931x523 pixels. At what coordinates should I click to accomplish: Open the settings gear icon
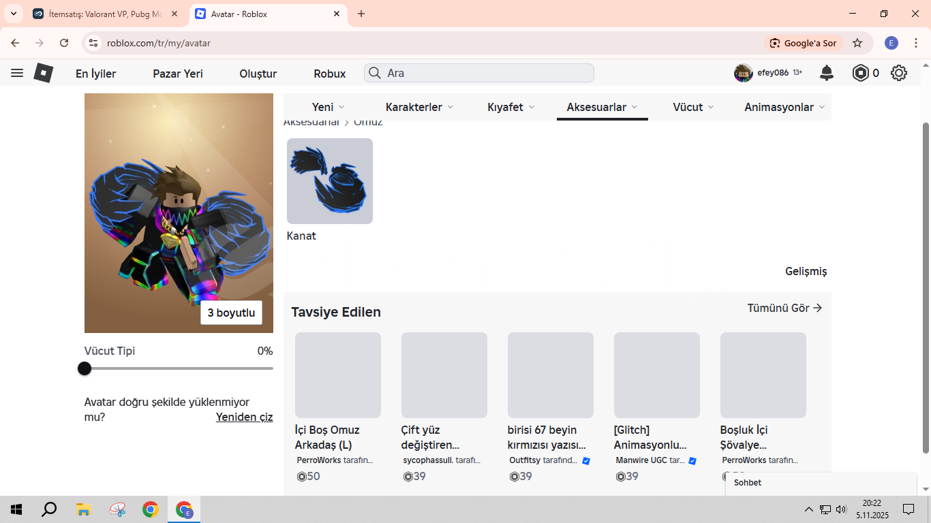pyautogui.click(x=899, y=73)
